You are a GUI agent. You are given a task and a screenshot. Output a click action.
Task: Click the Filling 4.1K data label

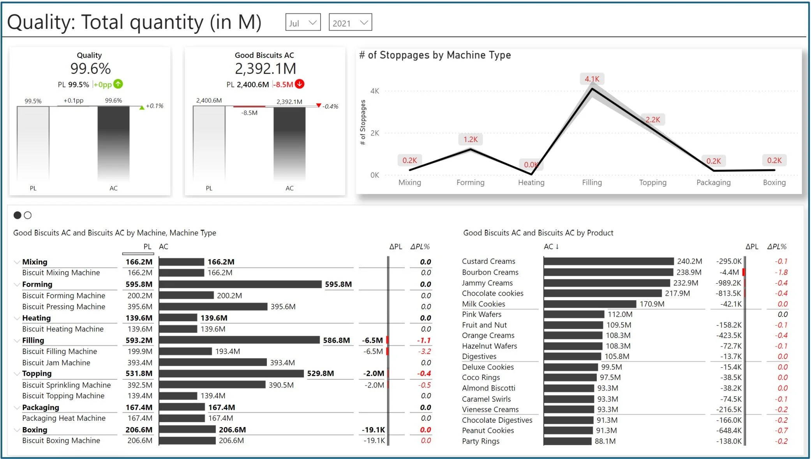[592, 79]
